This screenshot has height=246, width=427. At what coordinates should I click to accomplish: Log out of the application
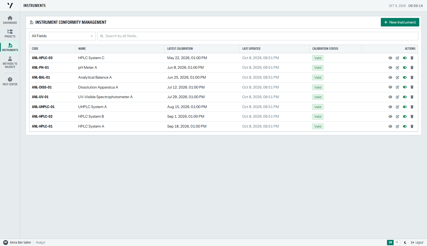tap(417, 243)
